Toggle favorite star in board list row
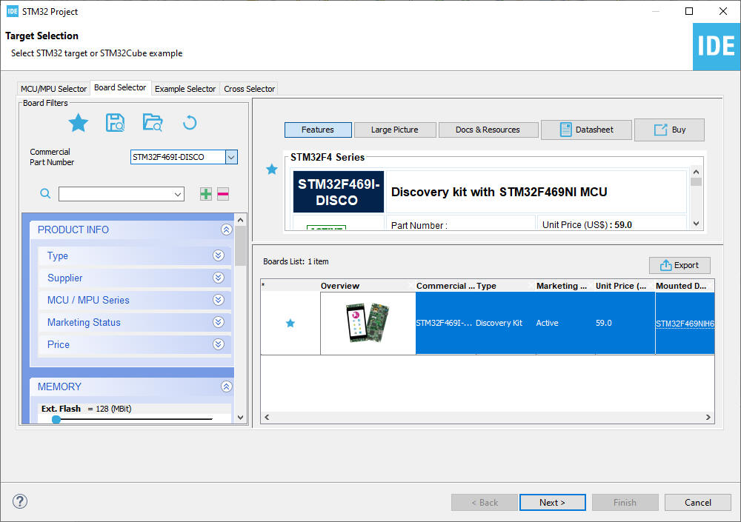Screen dimensions: 741x522 click(x=290, y=323)
